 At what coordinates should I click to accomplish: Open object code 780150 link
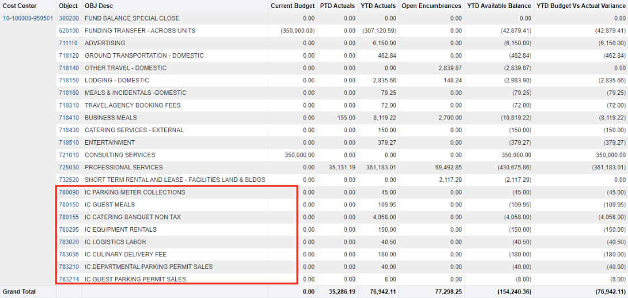pyautogui.click(x=69, y=205)
